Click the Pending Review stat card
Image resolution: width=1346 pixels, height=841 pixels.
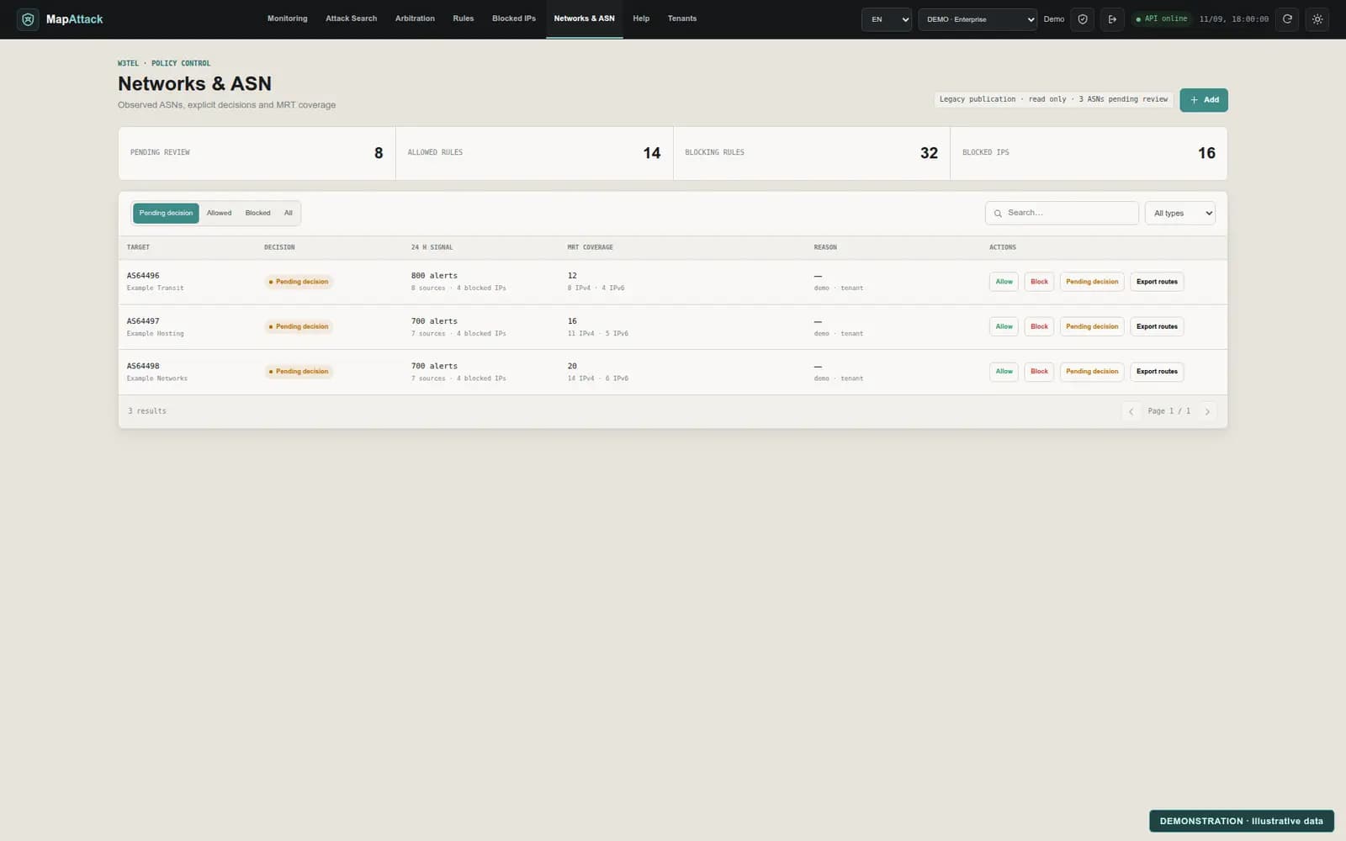pyautogui.click(x=257, y=153)
